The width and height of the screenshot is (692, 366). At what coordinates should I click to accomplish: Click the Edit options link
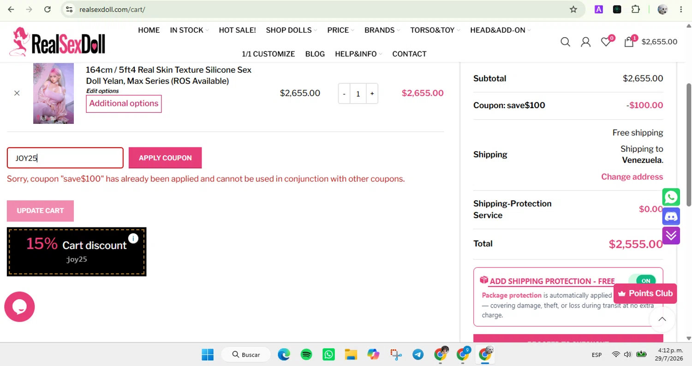[102, 91]
